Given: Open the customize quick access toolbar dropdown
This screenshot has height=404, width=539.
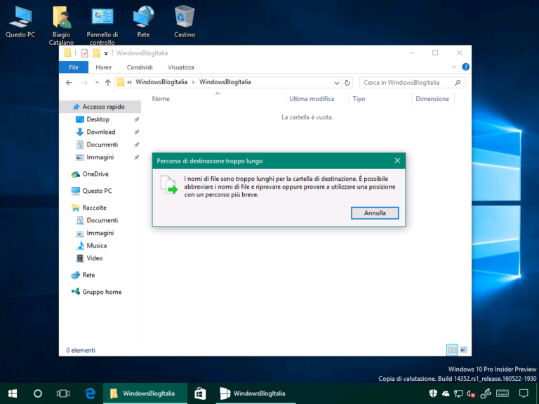Looking at the screenshot, I should pyautogui.click(x=106, y=53).
